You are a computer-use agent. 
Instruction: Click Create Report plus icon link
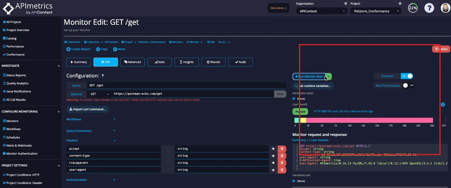point(79,49)
